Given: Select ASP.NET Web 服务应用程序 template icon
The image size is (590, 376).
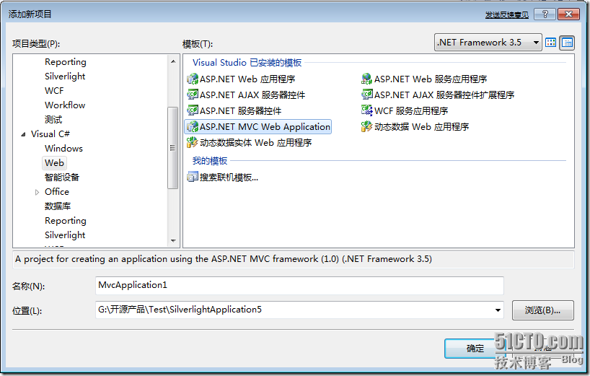Looking at the screenshot, I should click(x=367, y=79).
